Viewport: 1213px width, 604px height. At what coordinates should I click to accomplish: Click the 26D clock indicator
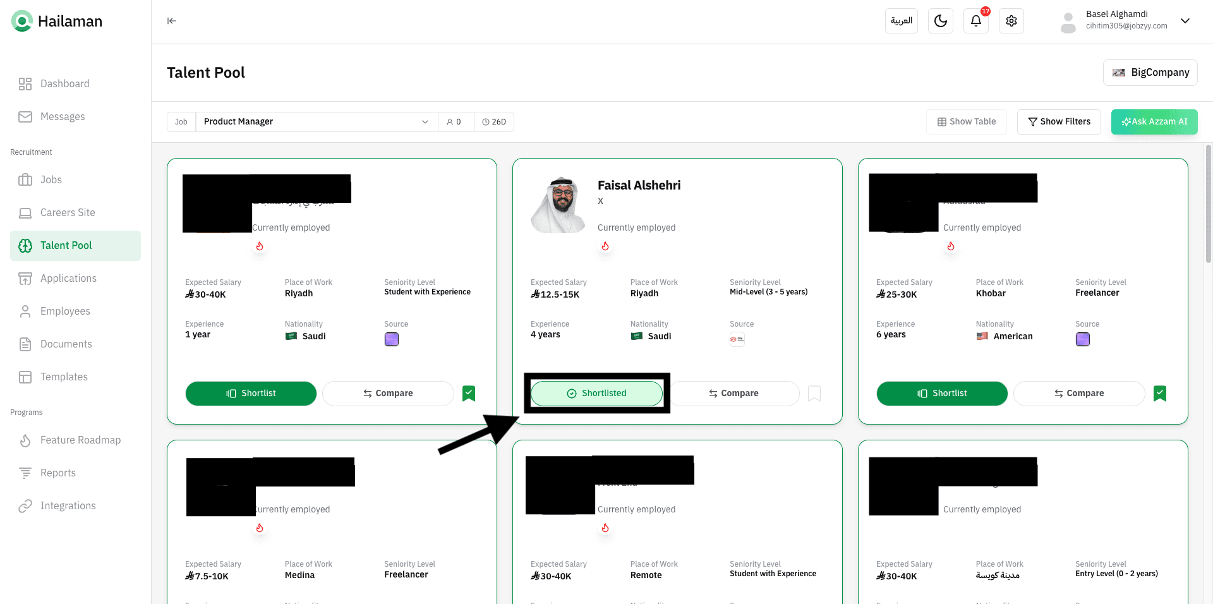pyautogui.click(x=494, y=122)
